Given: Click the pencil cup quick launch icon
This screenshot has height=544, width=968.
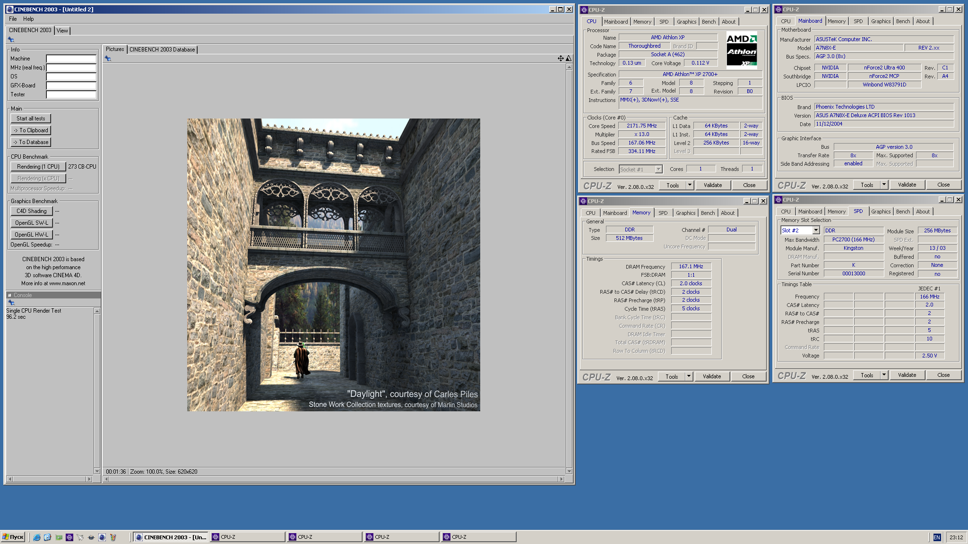Looking at the screenshot, I should (x=113, y=537).
